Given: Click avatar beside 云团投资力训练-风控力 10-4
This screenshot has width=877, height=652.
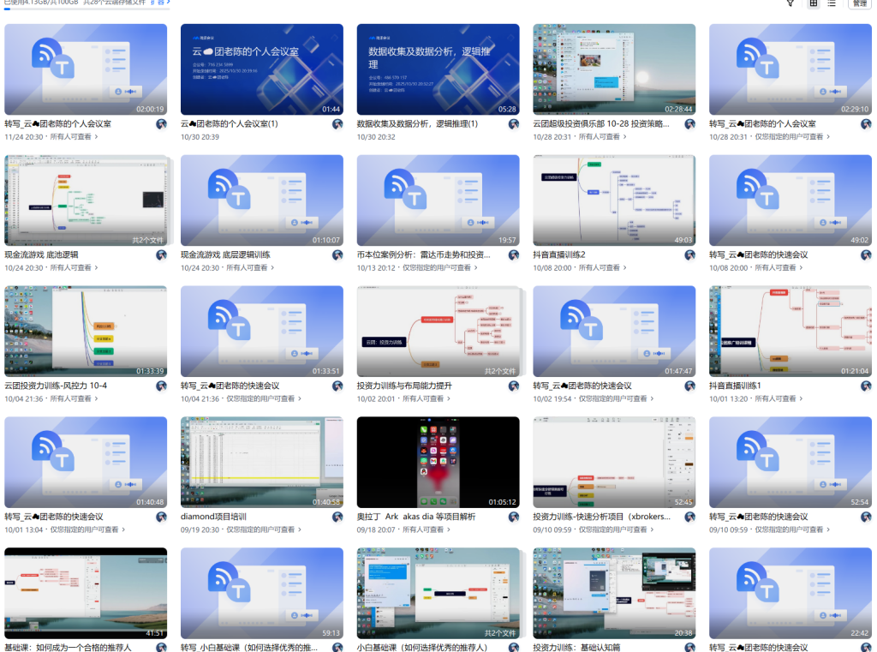Looking at the screenshot, I should 161,386.
